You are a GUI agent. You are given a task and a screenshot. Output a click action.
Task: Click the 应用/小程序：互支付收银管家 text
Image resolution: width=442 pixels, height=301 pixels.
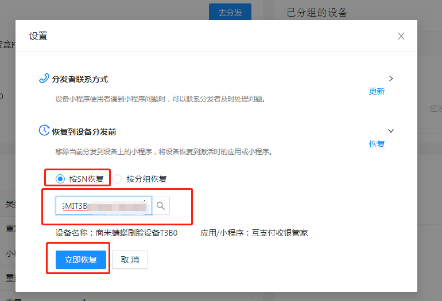[254, 233]
